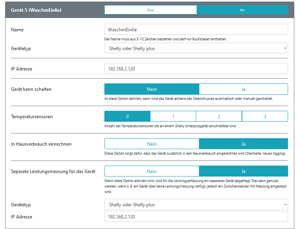Select 1 Temperatursensor
Image resolution: width=299 pixels, height=229 pixels.
tap(173, 116)
